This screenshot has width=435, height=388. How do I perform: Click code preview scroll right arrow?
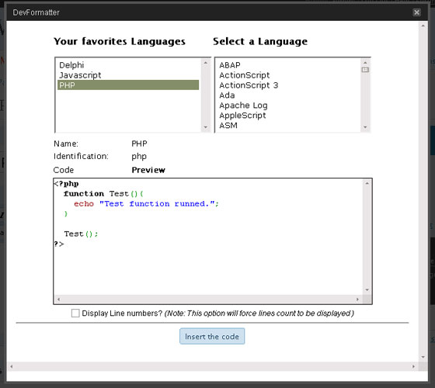tap(357, 300)
